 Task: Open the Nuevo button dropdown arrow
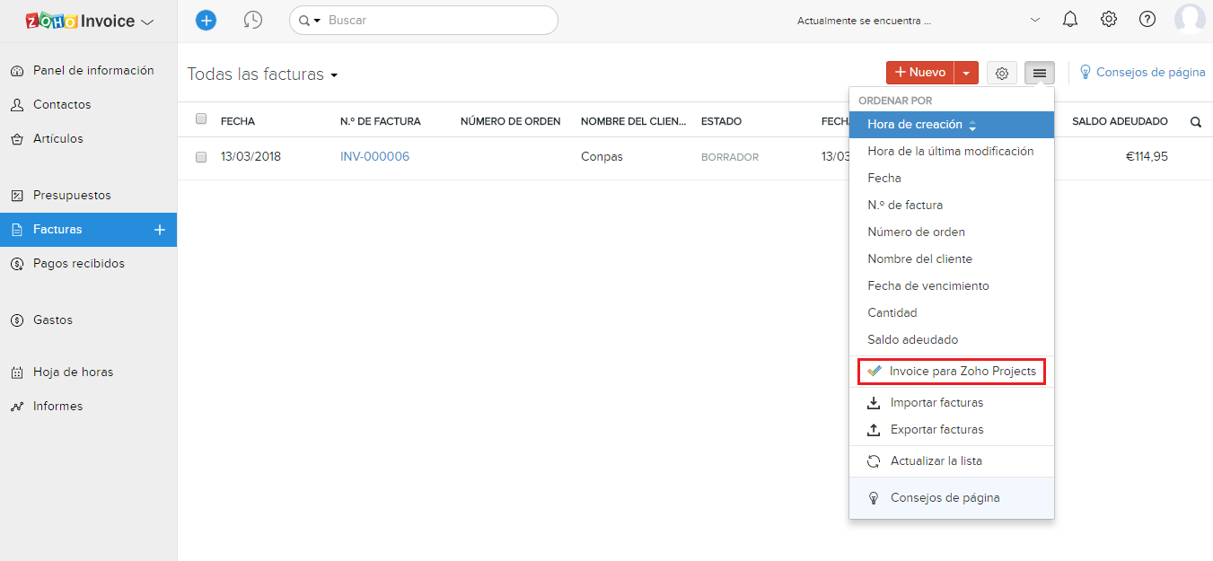point(966,74)
